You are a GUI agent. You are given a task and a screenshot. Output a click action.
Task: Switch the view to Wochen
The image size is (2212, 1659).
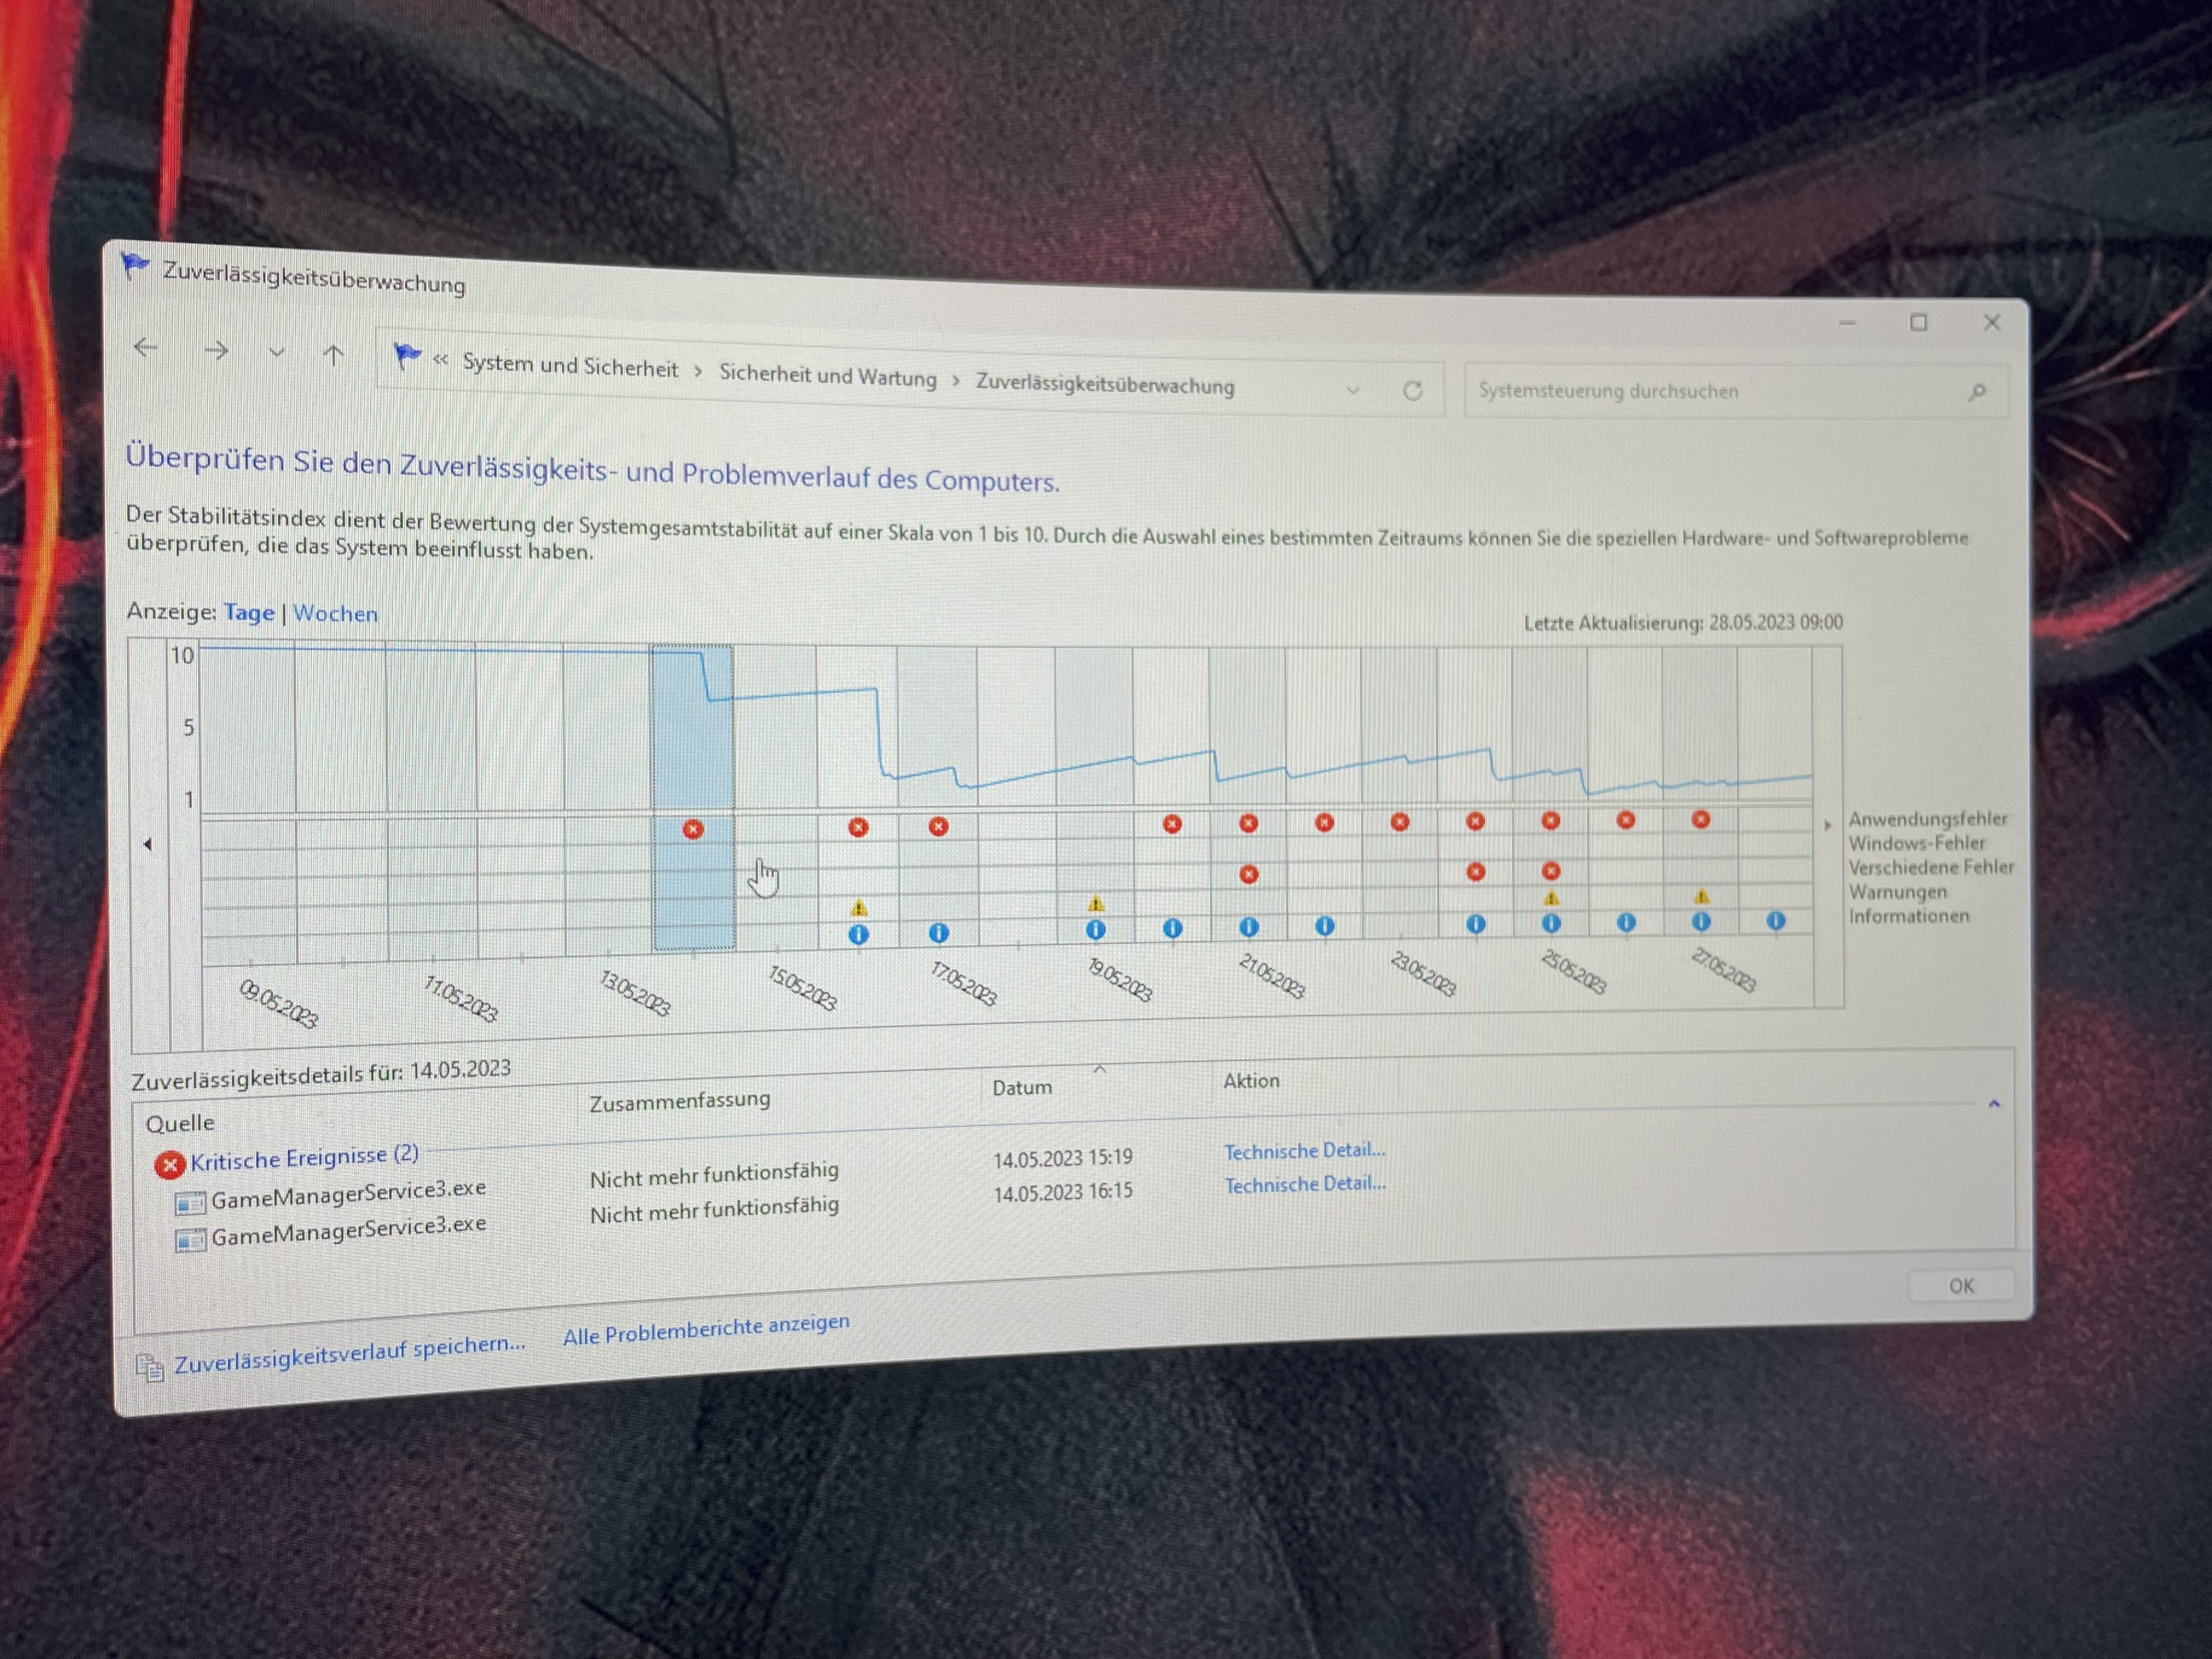tap(335, 614)
